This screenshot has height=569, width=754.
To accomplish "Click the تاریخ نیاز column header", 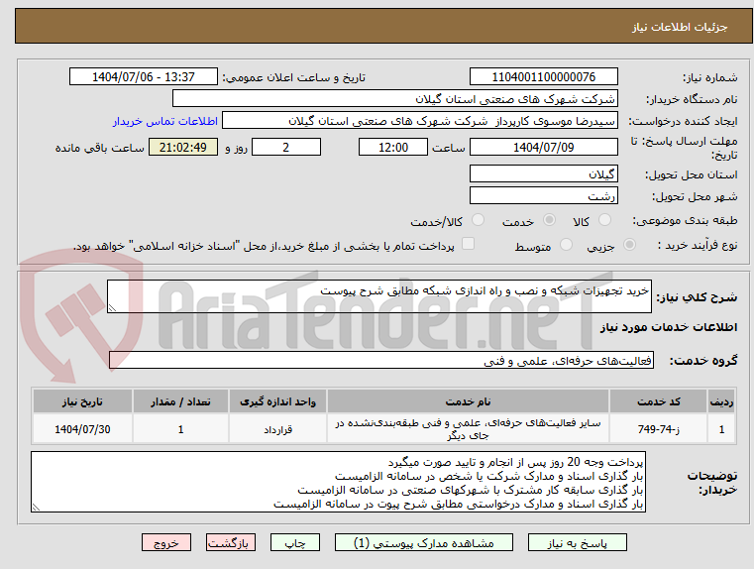I will tap(82, 401).
